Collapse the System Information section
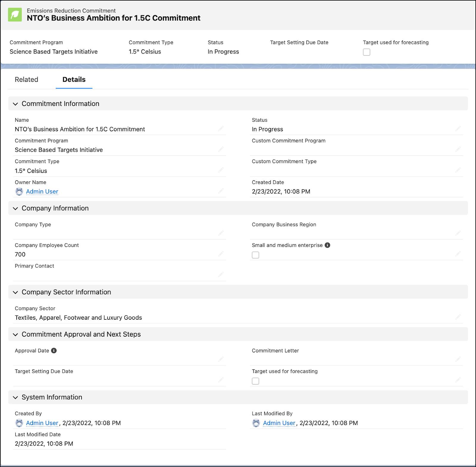Viewport: 476px width, 467px height. click(15, 397)
